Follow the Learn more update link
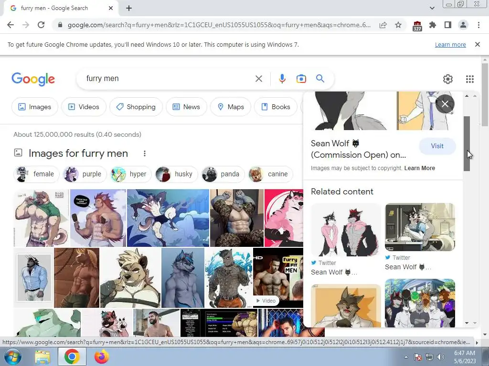Viewport: 489px width, 366px height. click(450, 44)
